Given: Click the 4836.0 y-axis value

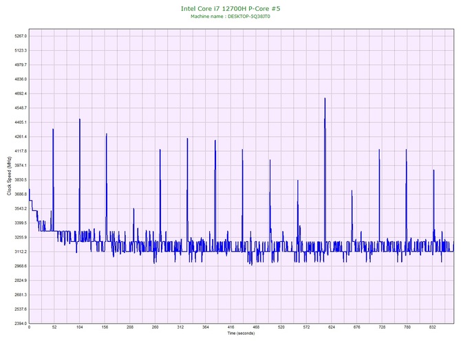Looking at the screenshot, I should click(x=21, y=79).
